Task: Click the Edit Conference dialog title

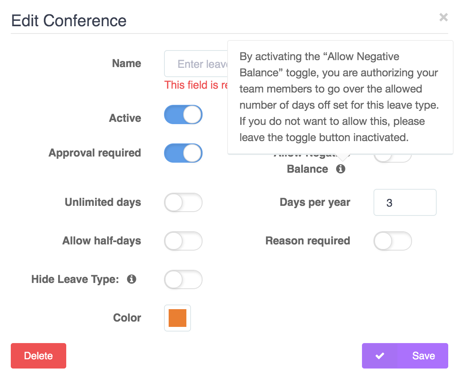Action: coord(69,20)
